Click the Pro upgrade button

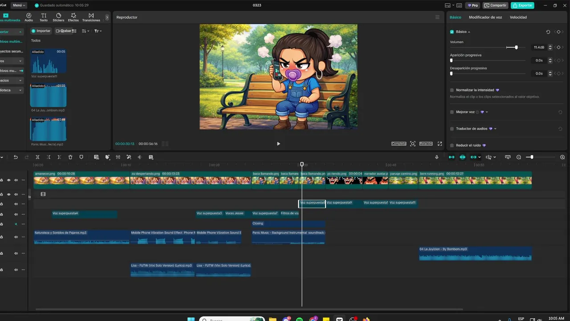472,5
